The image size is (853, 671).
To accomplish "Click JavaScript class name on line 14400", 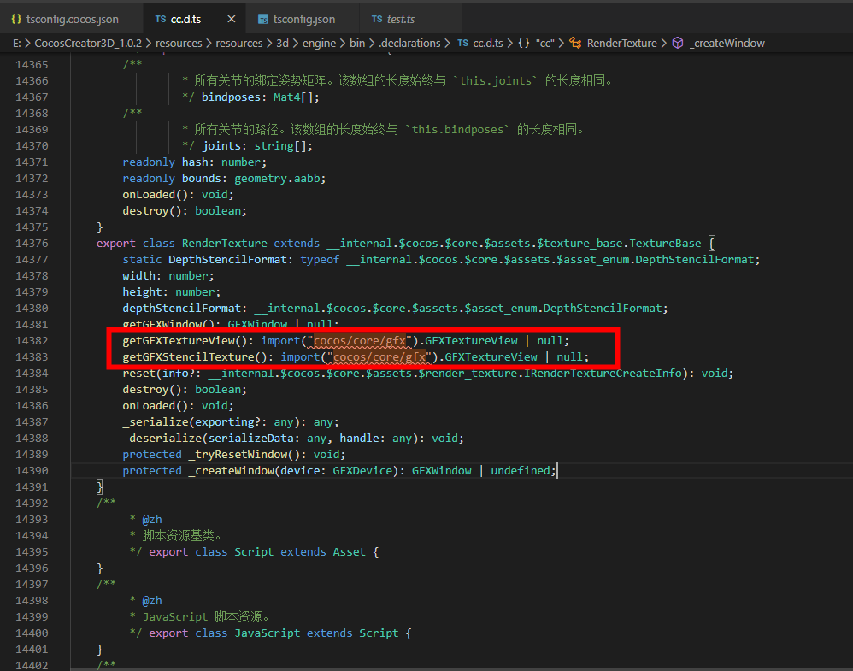I will tap(268, 633).
